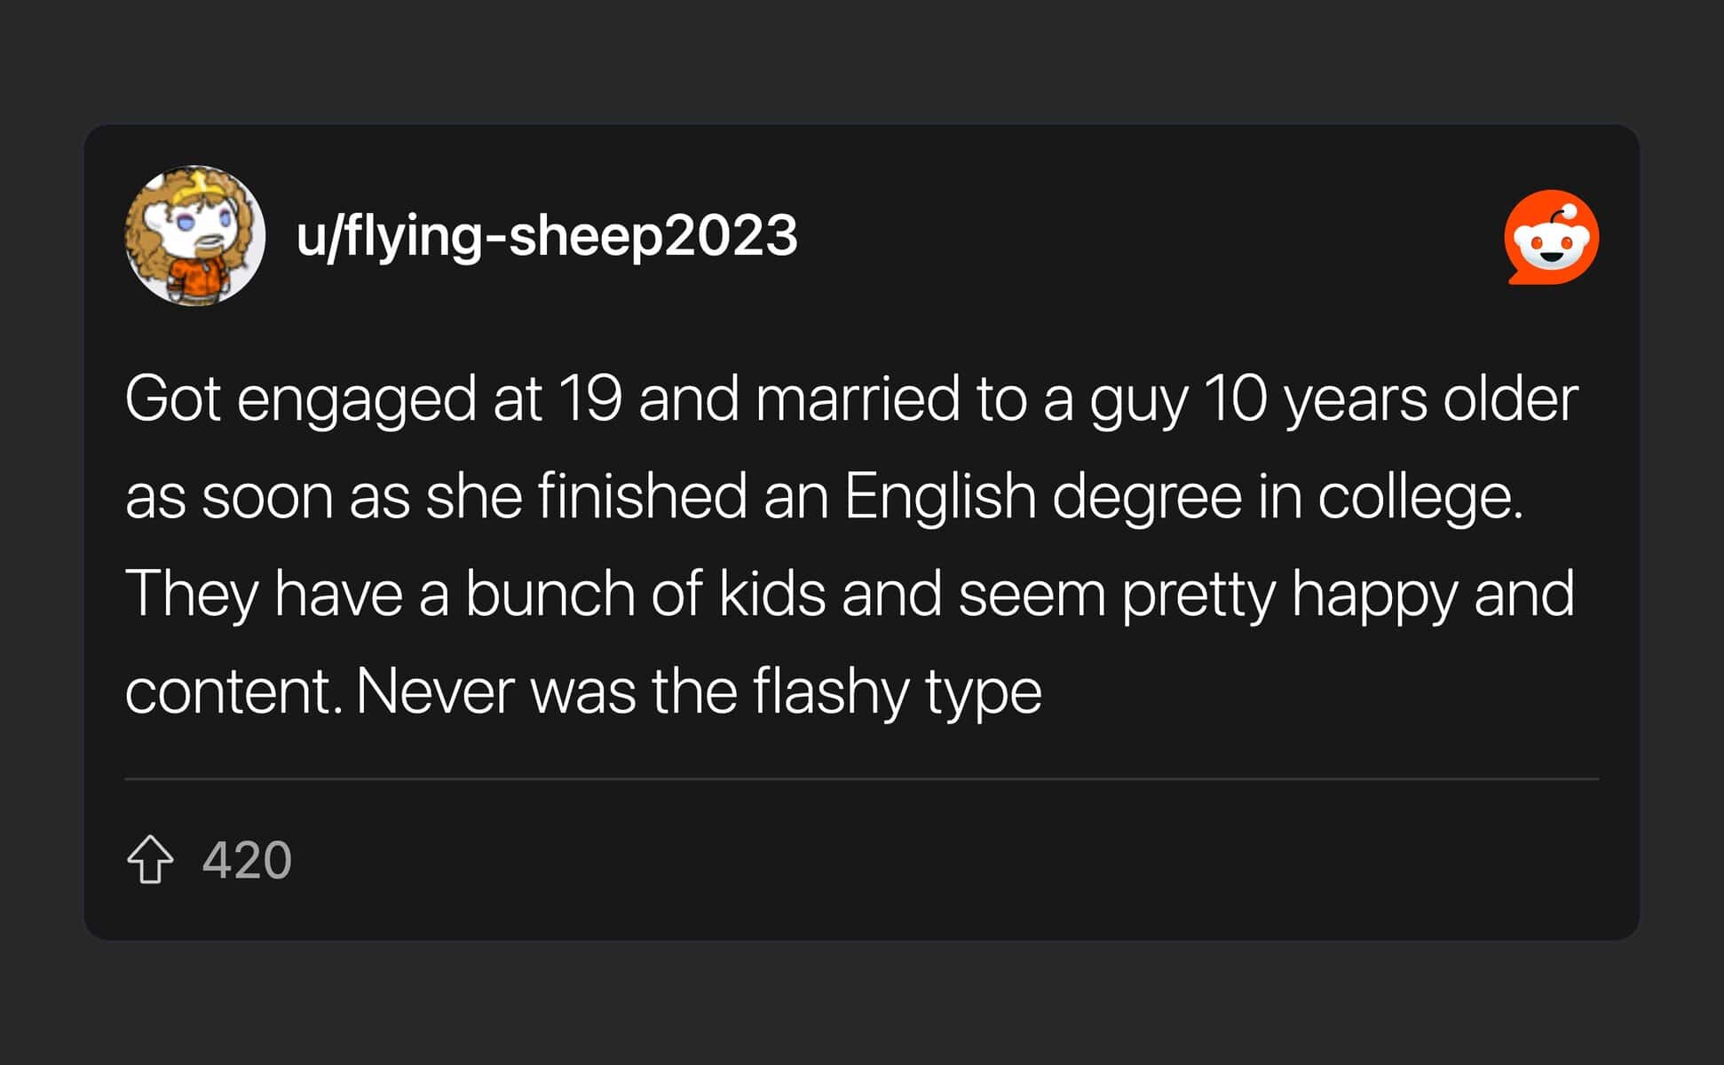
Task: Click the word "married" in the comment
Action: [x=858, y=399]
